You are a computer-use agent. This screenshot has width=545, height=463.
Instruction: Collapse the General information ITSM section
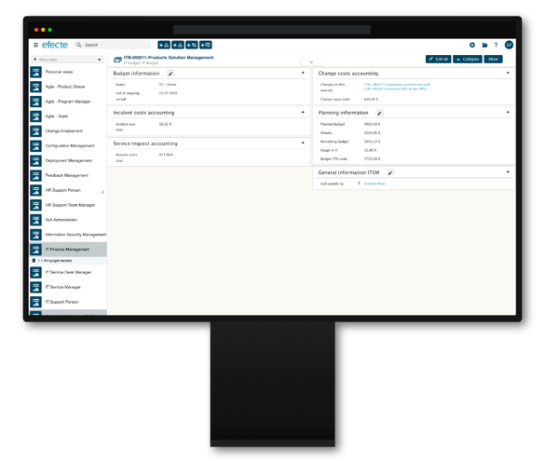[508, 171]
